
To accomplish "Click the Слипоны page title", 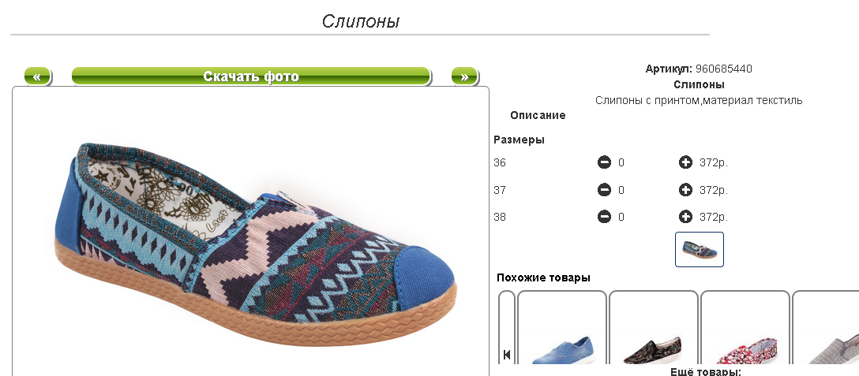I will click(x=361, y=21).
